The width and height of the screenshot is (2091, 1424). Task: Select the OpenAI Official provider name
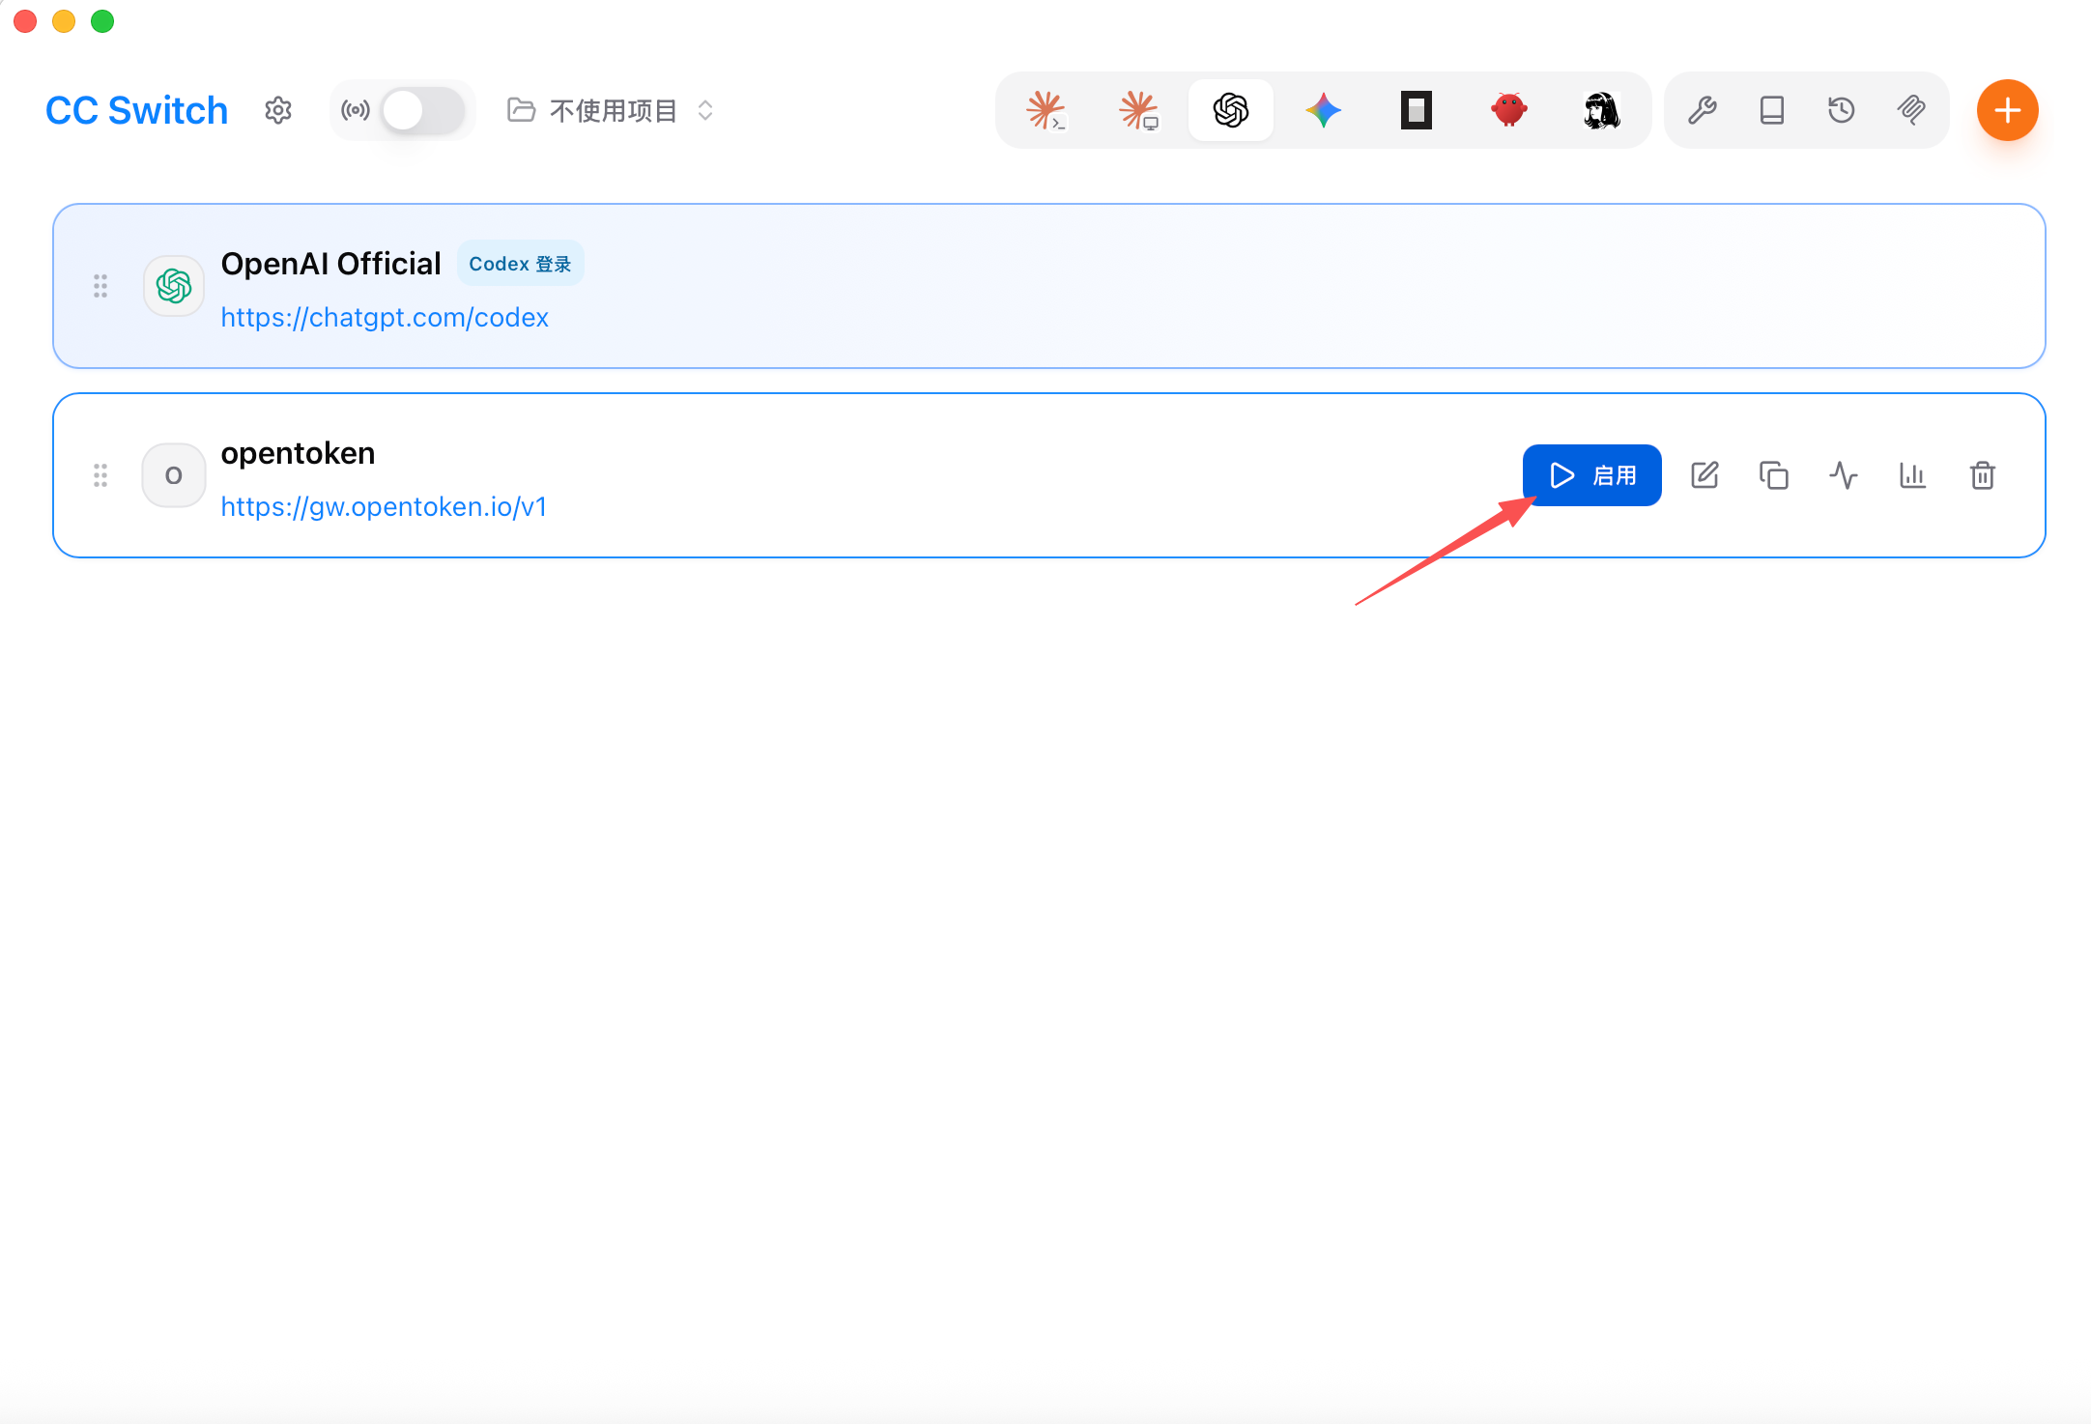click(330, 263)
